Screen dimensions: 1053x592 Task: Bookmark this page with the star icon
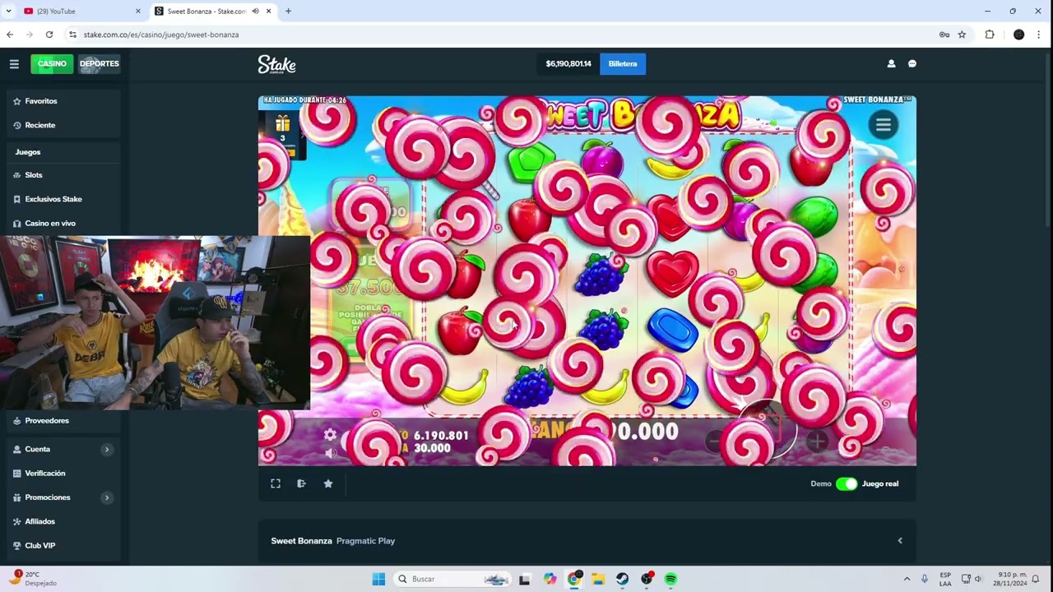point(962,35)
